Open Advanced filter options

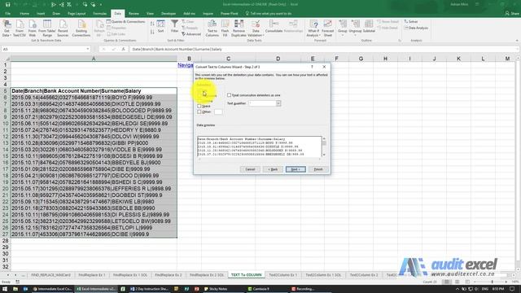[x=191, y=34]
